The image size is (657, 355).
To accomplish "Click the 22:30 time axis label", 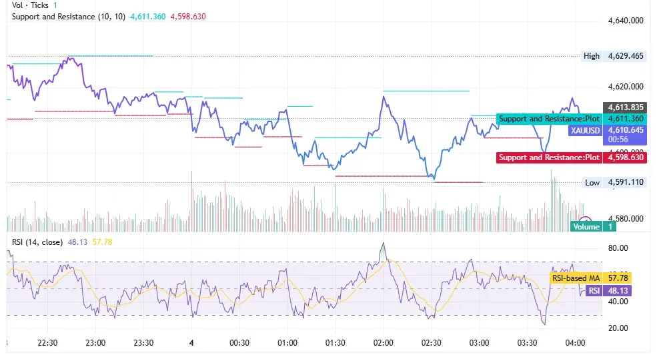I will (x=47, y=343).
